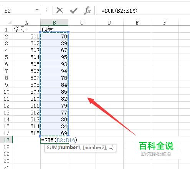Screen dimensions: 190x169
Task: Click cell with student number 507
Action: pyautogui.click(x=26, y=78)
